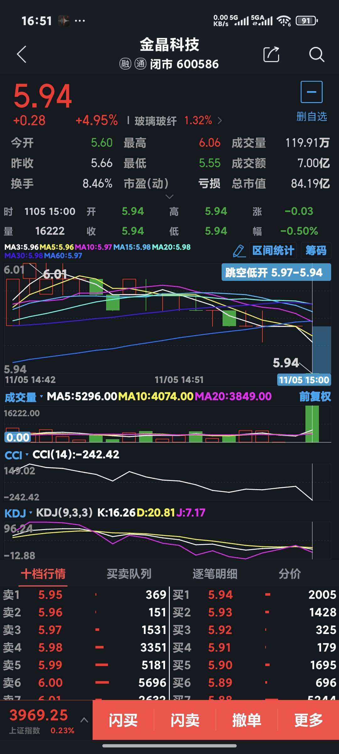
Task: Open the KDJ indicator dropdown
Action: click(18, 513)
